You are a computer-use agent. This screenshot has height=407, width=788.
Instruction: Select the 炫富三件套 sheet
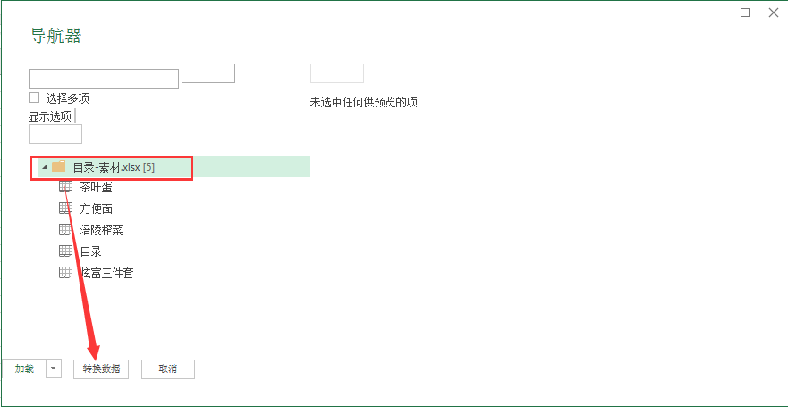106,274
